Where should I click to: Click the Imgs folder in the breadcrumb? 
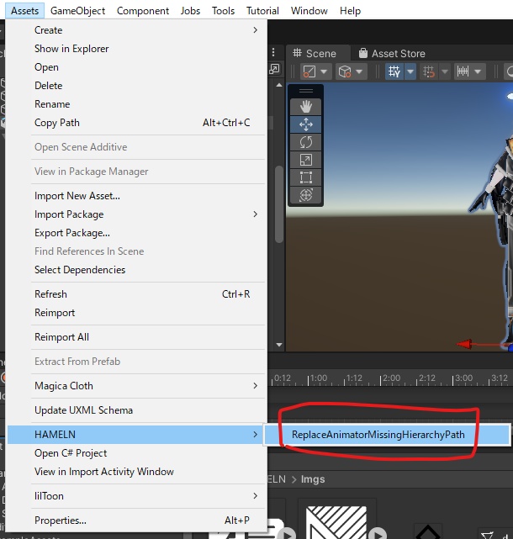pos(313,479)
